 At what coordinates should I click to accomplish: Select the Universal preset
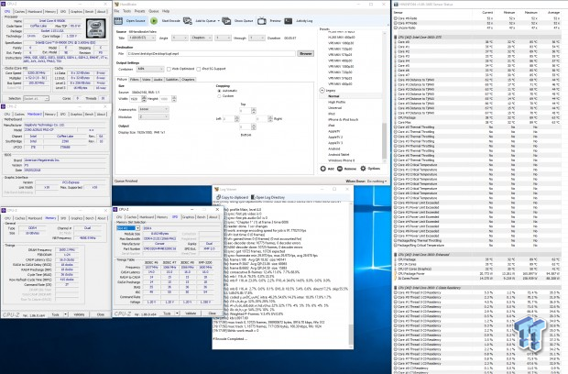coord(335,108)
